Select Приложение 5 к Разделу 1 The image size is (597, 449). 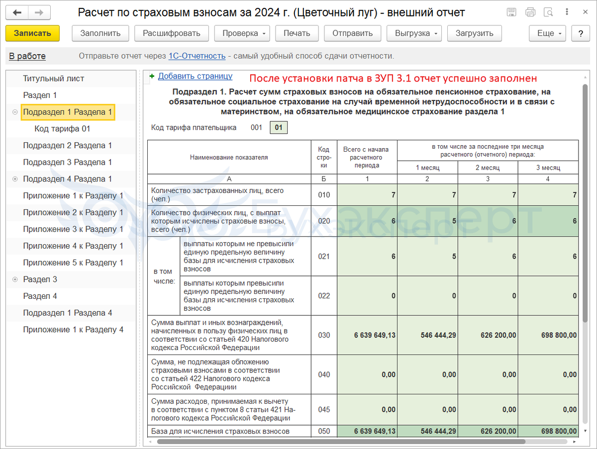tap(73, 263)
